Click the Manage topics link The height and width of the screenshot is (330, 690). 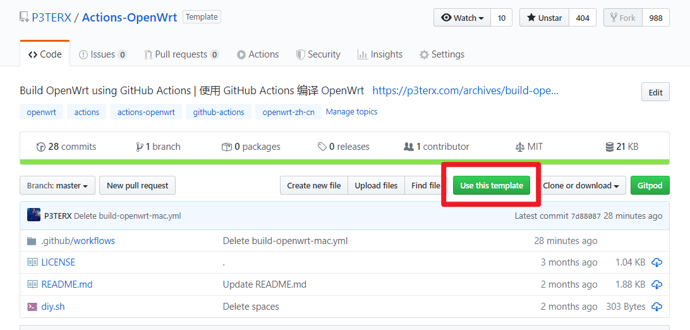tap(351, 112)
